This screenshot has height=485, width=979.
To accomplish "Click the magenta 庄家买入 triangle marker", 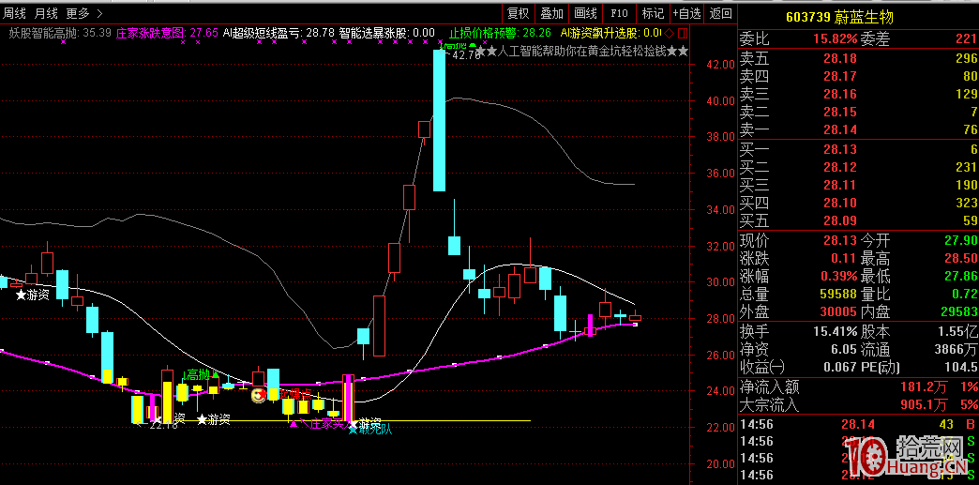I will [293, 424].
